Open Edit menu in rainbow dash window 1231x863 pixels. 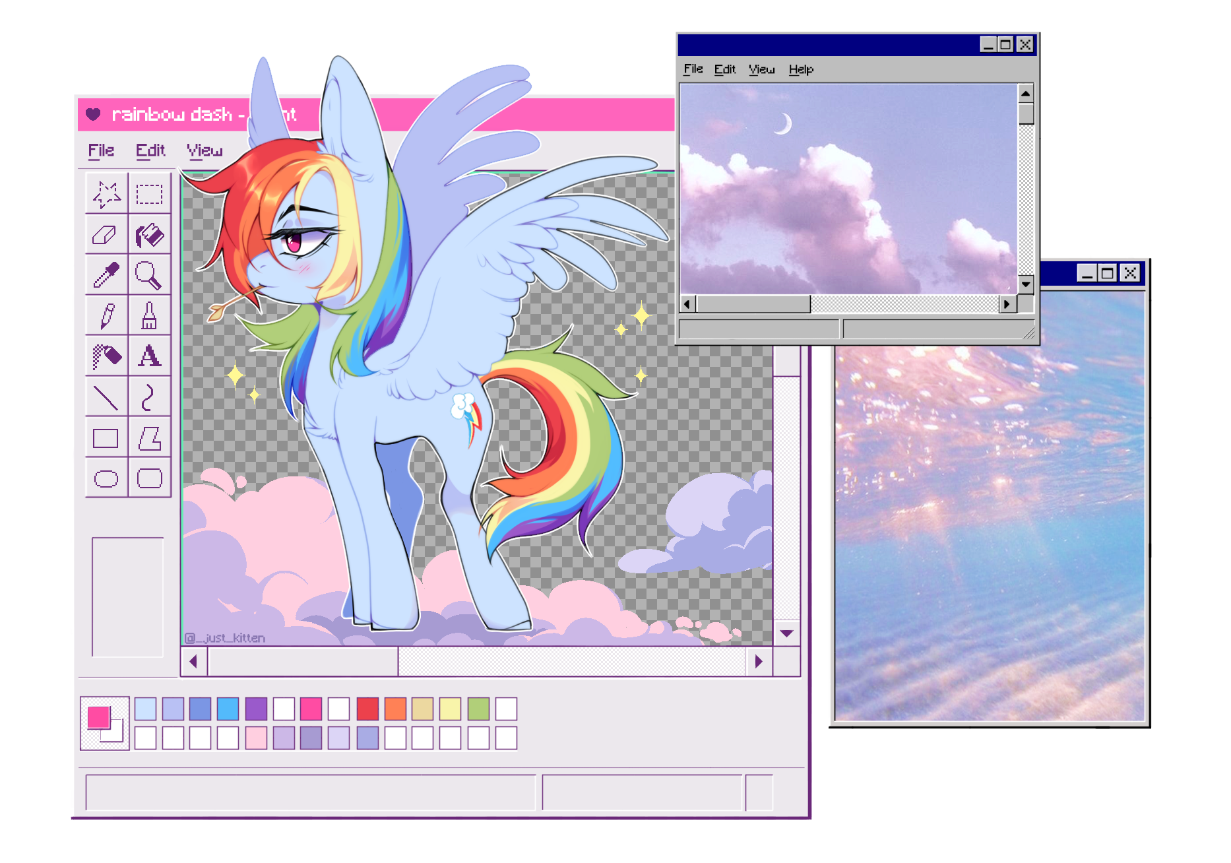(x=150, y=151)
